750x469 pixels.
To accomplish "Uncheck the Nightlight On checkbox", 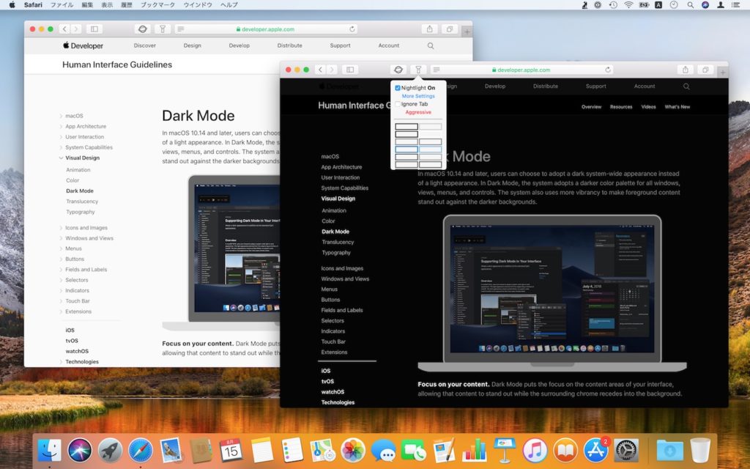I will [397, 88].
